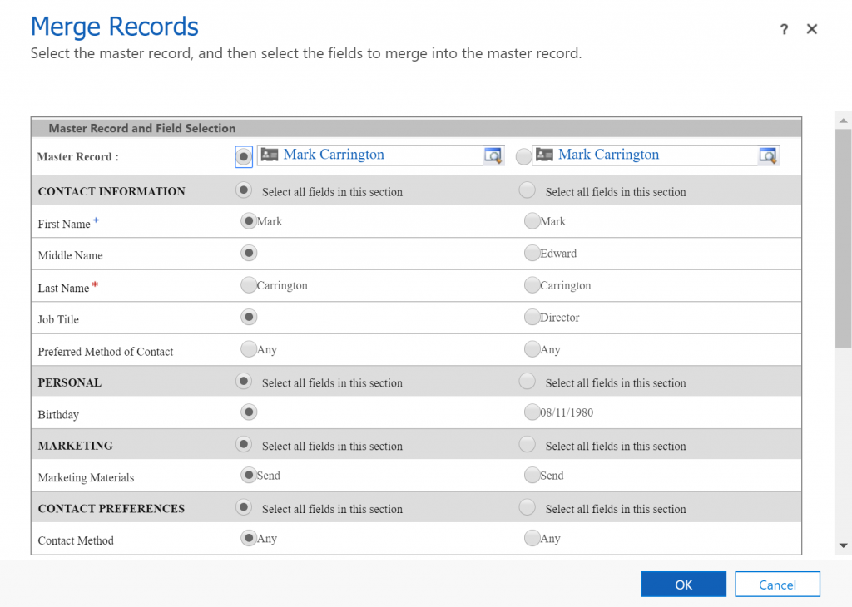Click the lookup icon in right master record field
This screenshot has height=607, width=852.
(x=768, y=155)
